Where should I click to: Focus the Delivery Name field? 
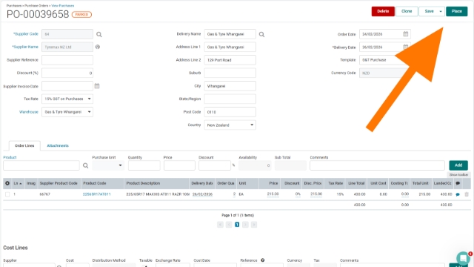click(230, 34)
